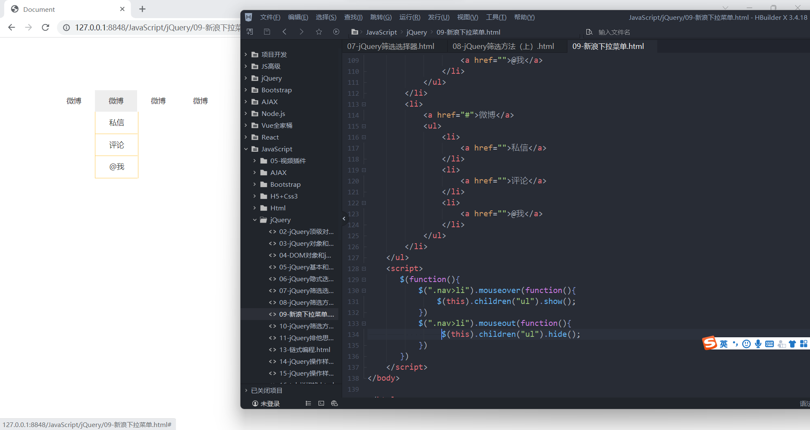Switch to 08-jQuery筛选方法（上）.html tab
This screenshot has width=810, height=430.
click(503, 46)
